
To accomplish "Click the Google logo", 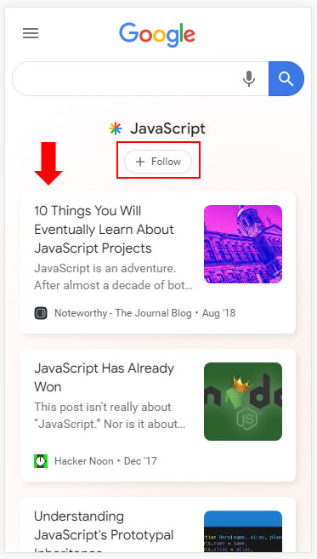I will pos(157,35).
